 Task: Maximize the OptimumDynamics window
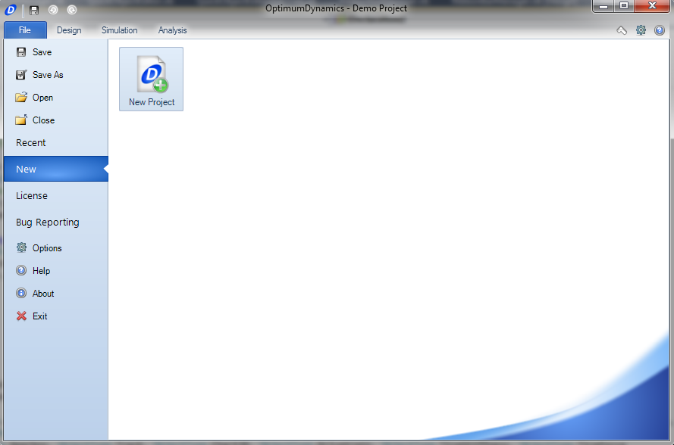click(x=624, y=6)
